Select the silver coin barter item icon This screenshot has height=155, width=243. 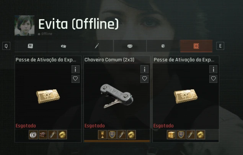coord(33,135)
